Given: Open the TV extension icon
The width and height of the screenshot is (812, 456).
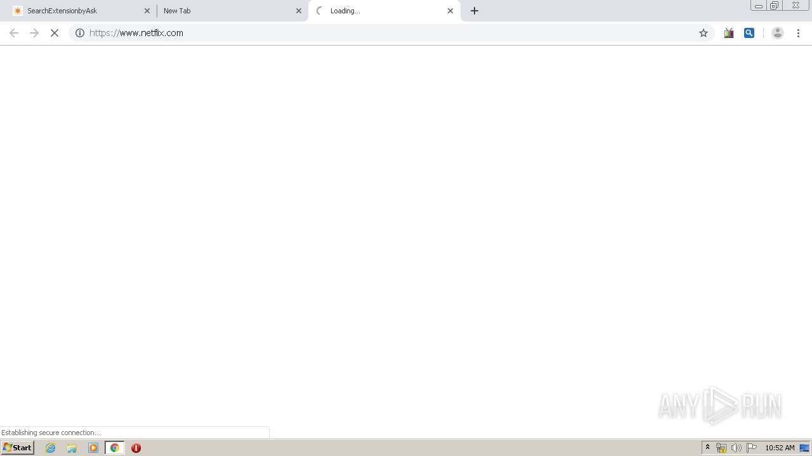Looking at the screenshot, I should click(729, 33).
